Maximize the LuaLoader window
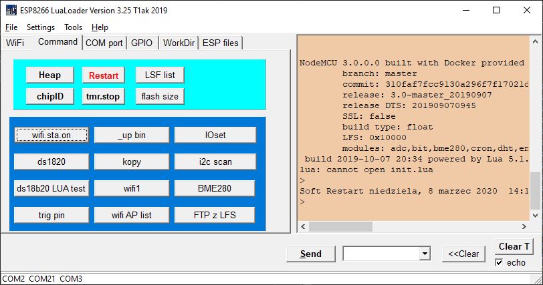Image resolution: width=543 pixels, height=285 pixels. pos(496,10)
